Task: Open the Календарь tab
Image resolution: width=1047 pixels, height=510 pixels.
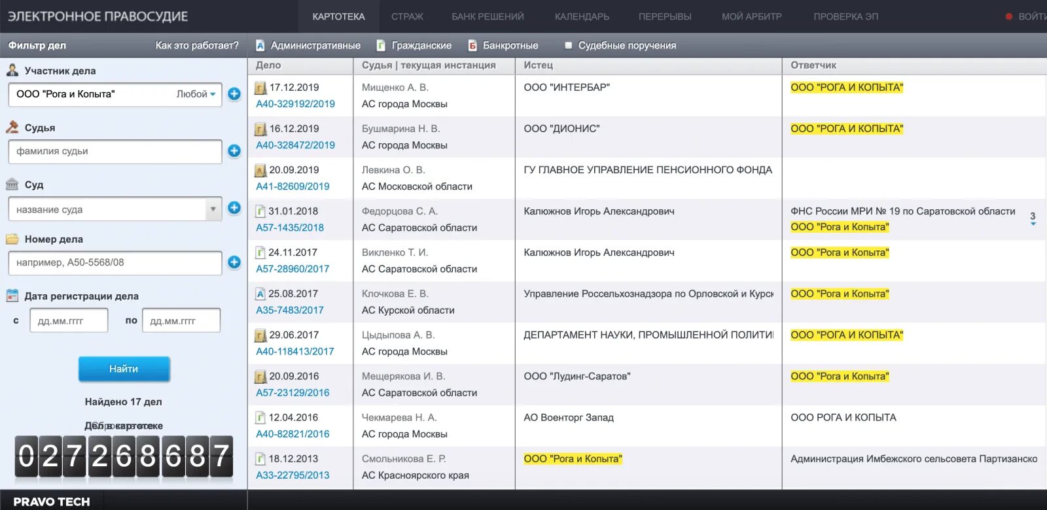Action: (582, 16)
